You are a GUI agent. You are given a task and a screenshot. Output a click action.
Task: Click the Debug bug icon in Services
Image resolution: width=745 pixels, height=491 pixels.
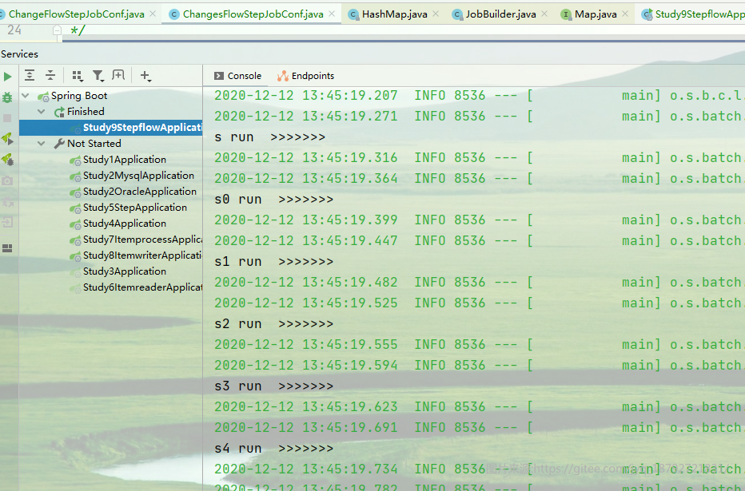8,97
